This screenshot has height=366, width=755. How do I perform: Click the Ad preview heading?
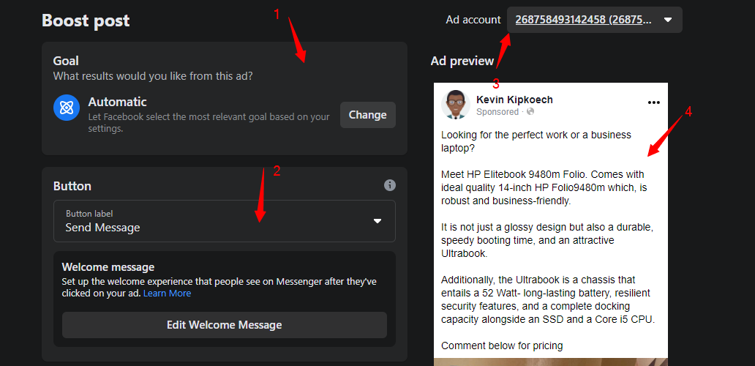(462, 61)
